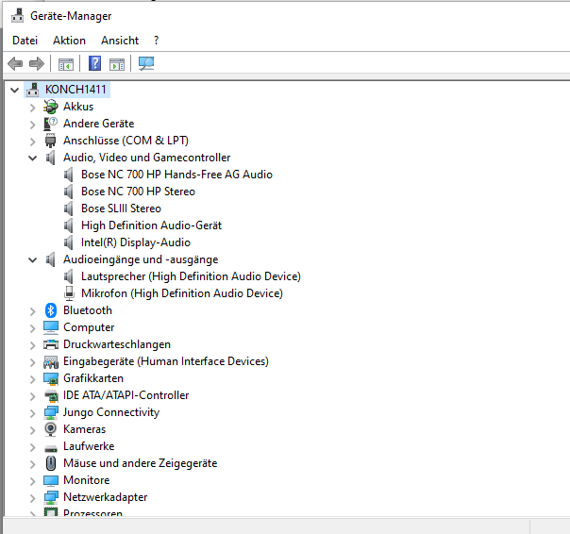This screenshot has height=534, width=570.
Task: Click the show/hide console tree toolbar icon
Action: tap(66, 64)
